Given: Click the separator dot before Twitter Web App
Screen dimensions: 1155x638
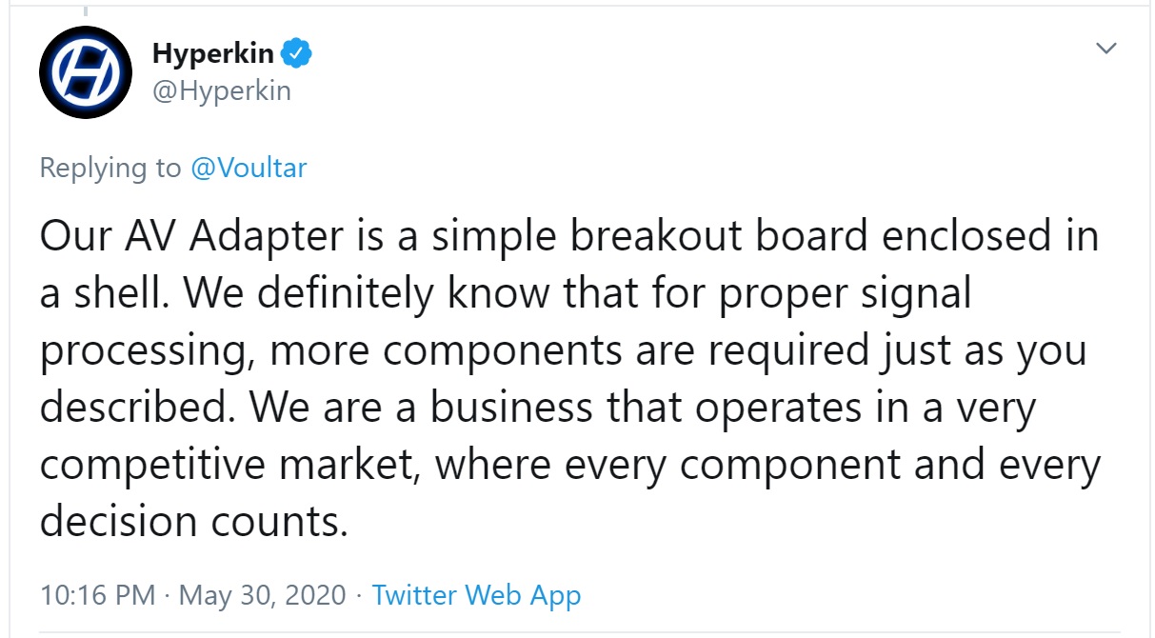Looking at the screenshot, I should pos(358,597).
